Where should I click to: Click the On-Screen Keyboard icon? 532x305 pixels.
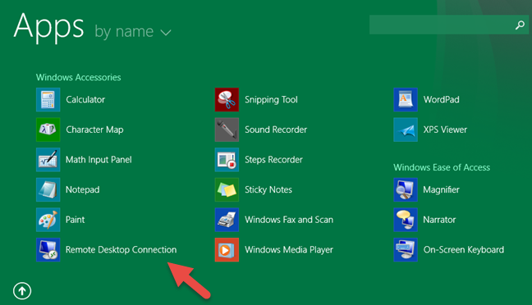coord(406,250)
